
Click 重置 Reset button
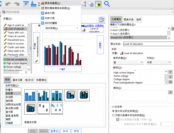(x=55, y=131)
